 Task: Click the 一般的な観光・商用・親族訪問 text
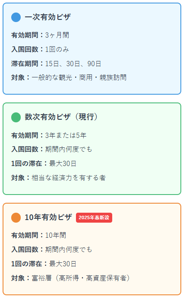pyautogui.click(x=79, y=78)
